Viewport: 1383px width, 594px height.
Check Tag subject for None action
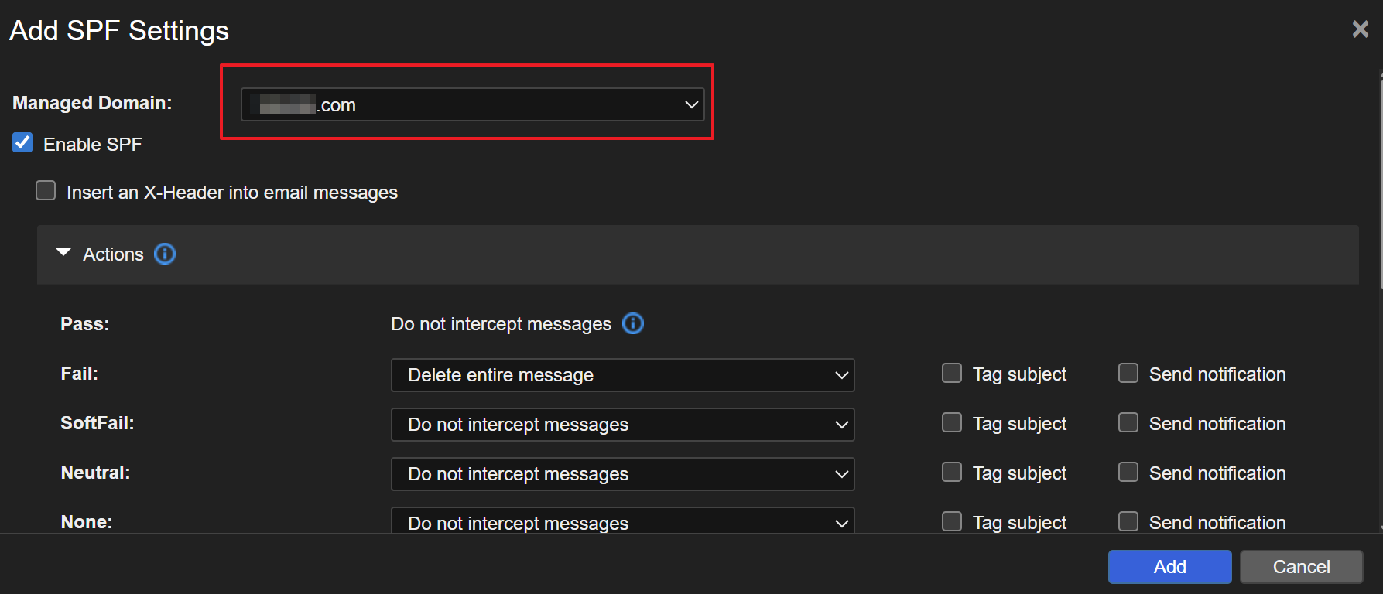tap(951, 522)
